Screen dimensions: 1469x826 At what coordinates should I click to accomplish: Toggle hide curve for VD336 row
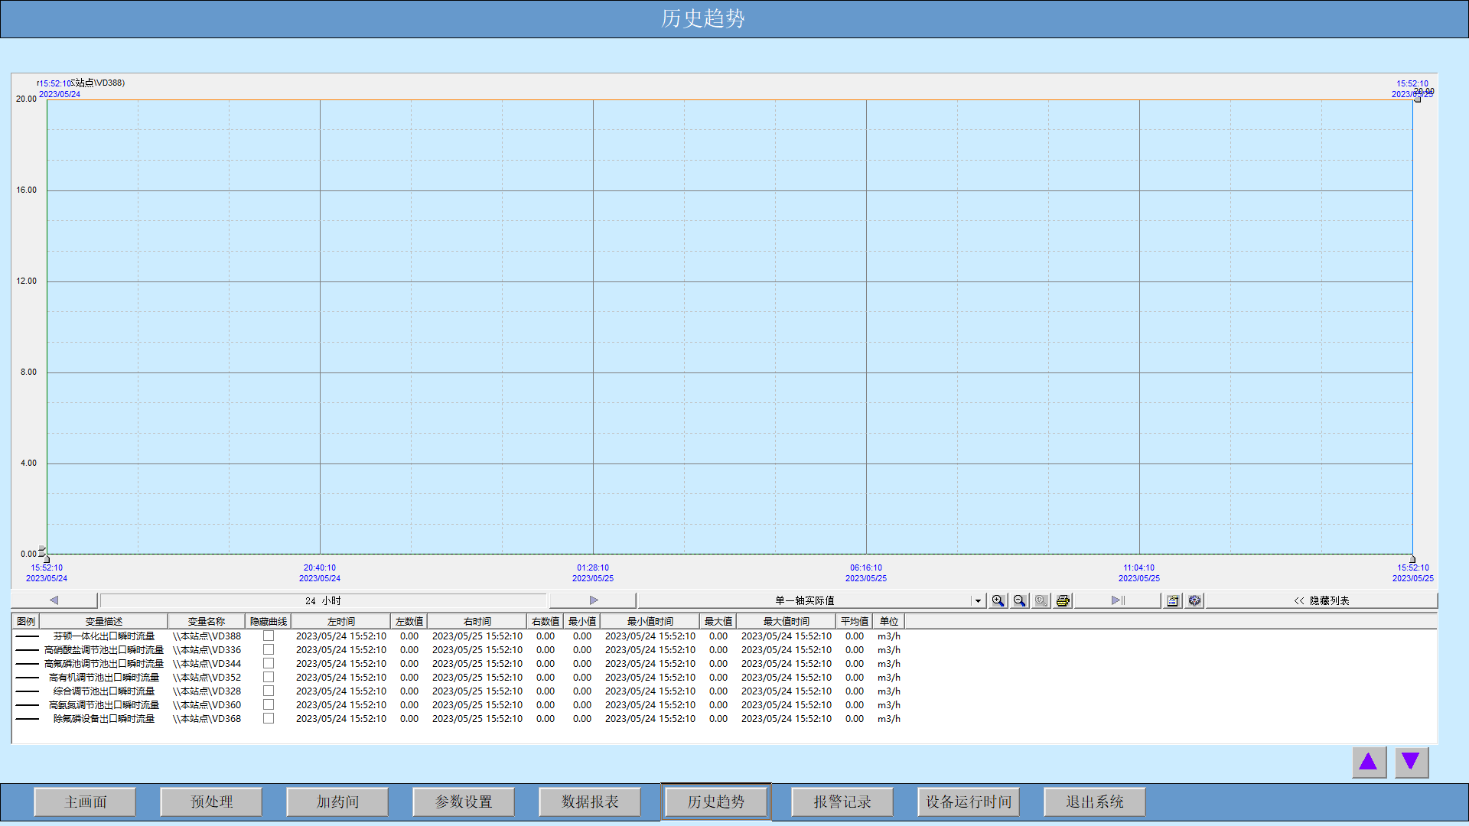click(x=269, y=649)
